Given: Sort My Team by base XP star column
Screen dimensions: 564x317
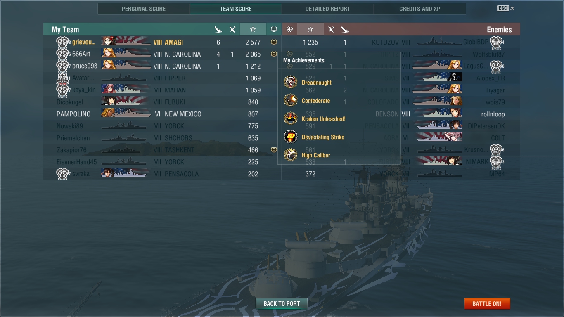Looking at the screenshot, I should (253, 29).
